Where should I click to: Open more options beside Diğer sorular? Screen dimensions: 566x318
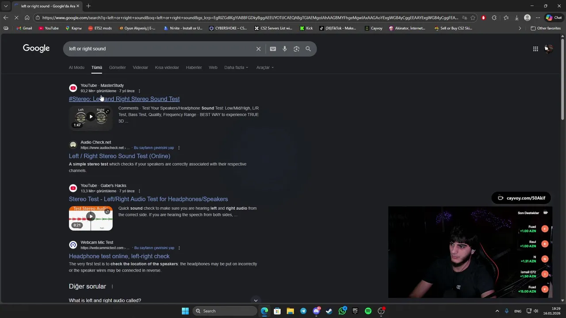point(112,287)
